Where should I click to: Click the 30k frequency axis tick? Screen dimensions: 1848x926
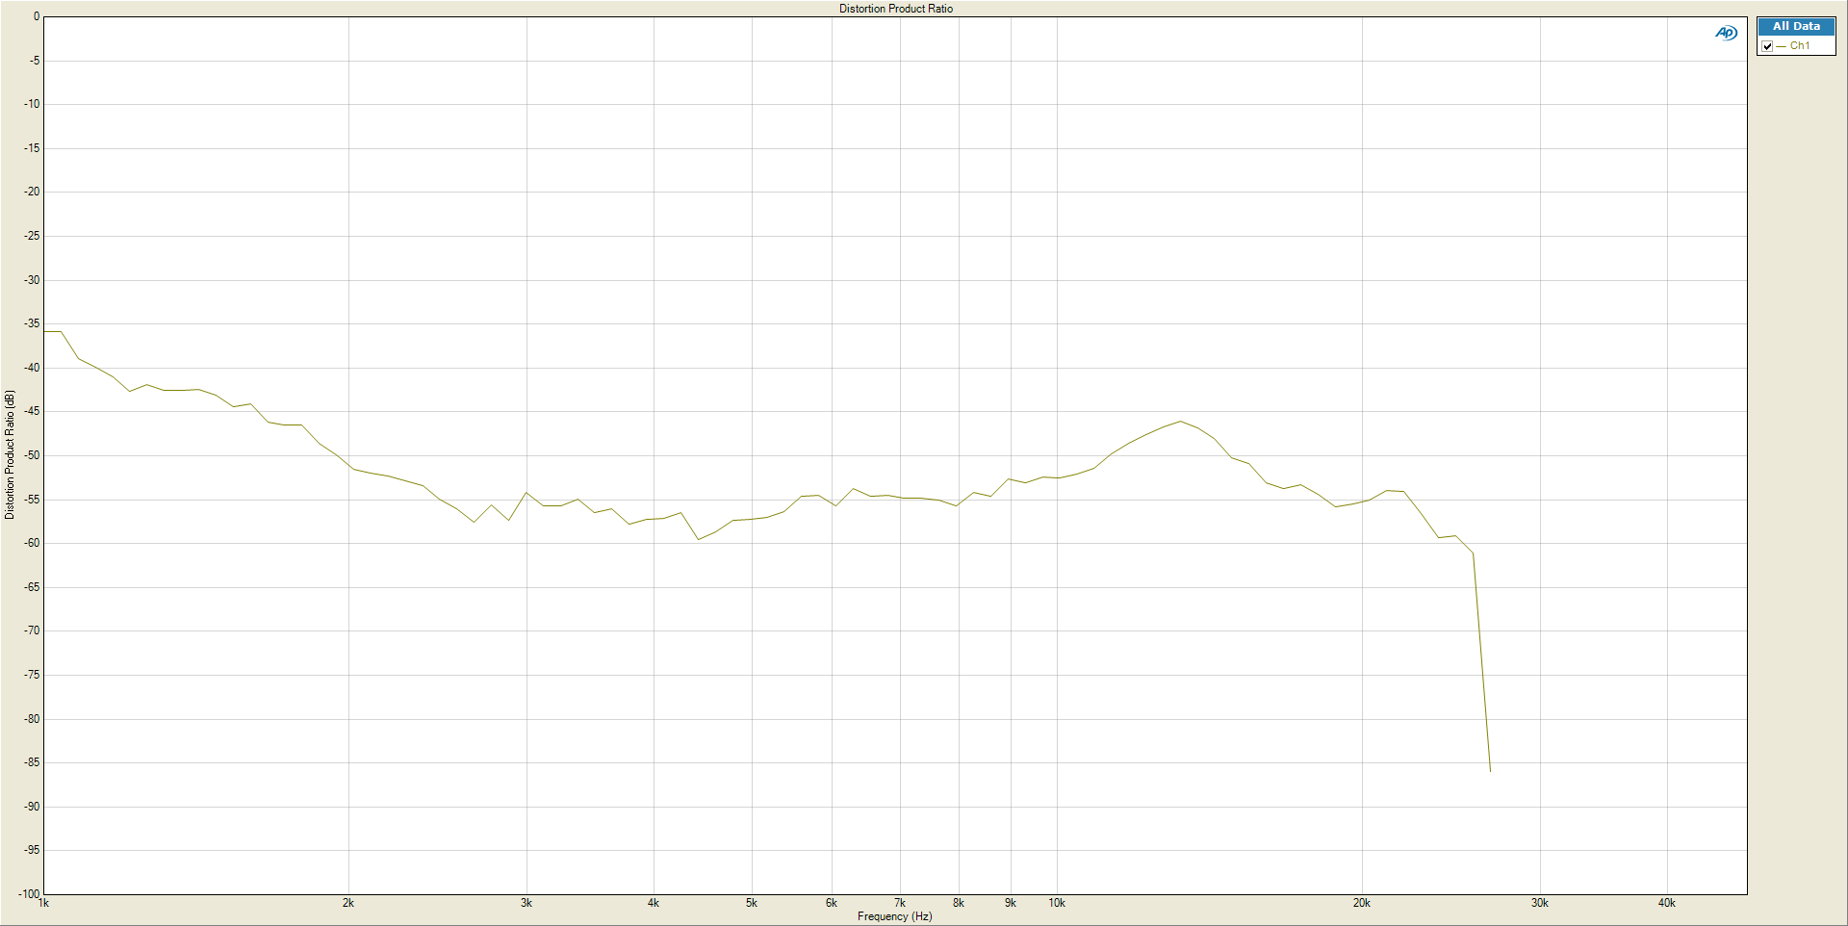(1540, 903)
